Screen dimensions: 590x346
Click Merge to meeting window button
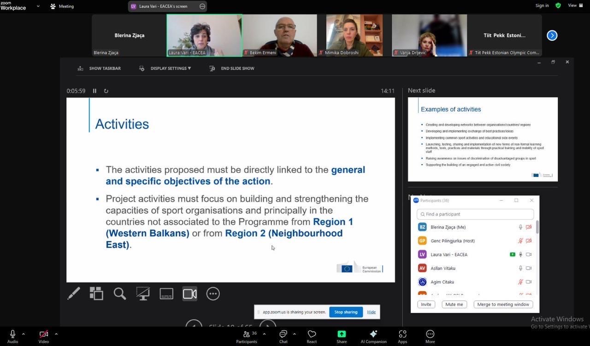[x=503, y=305]
